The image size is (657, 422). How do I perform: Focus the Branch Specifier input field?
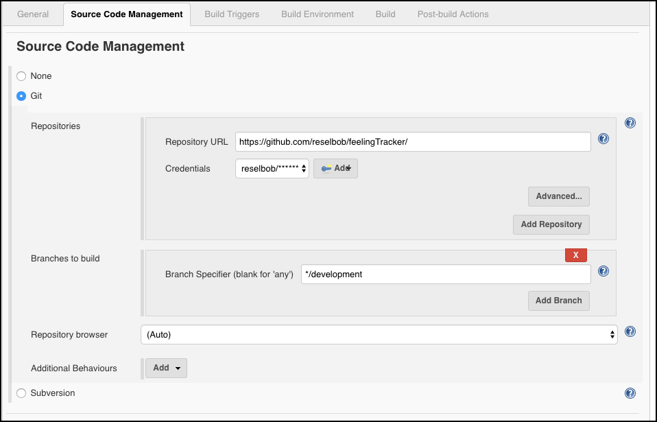tap(446, 274)
